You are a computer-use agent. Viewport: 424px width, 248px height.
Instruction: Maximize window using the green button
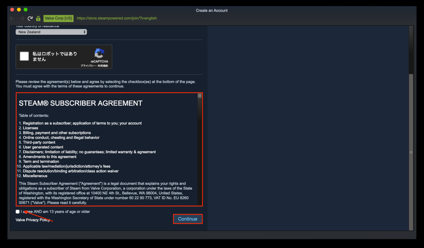25,10
